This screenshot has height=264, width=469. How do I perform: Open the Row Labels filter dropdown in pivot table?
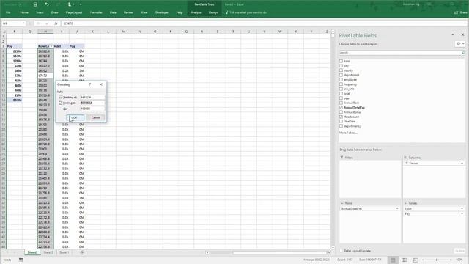coord(51,46)
